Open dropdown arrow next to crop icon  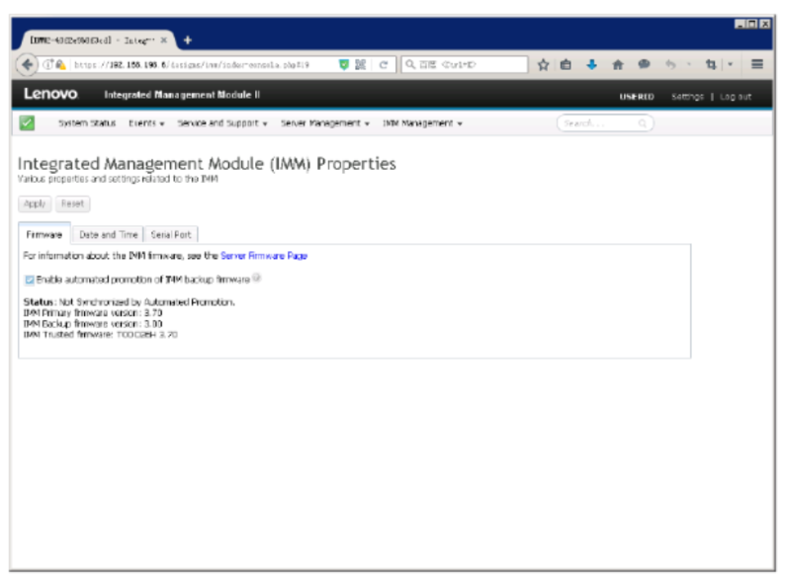731,64
